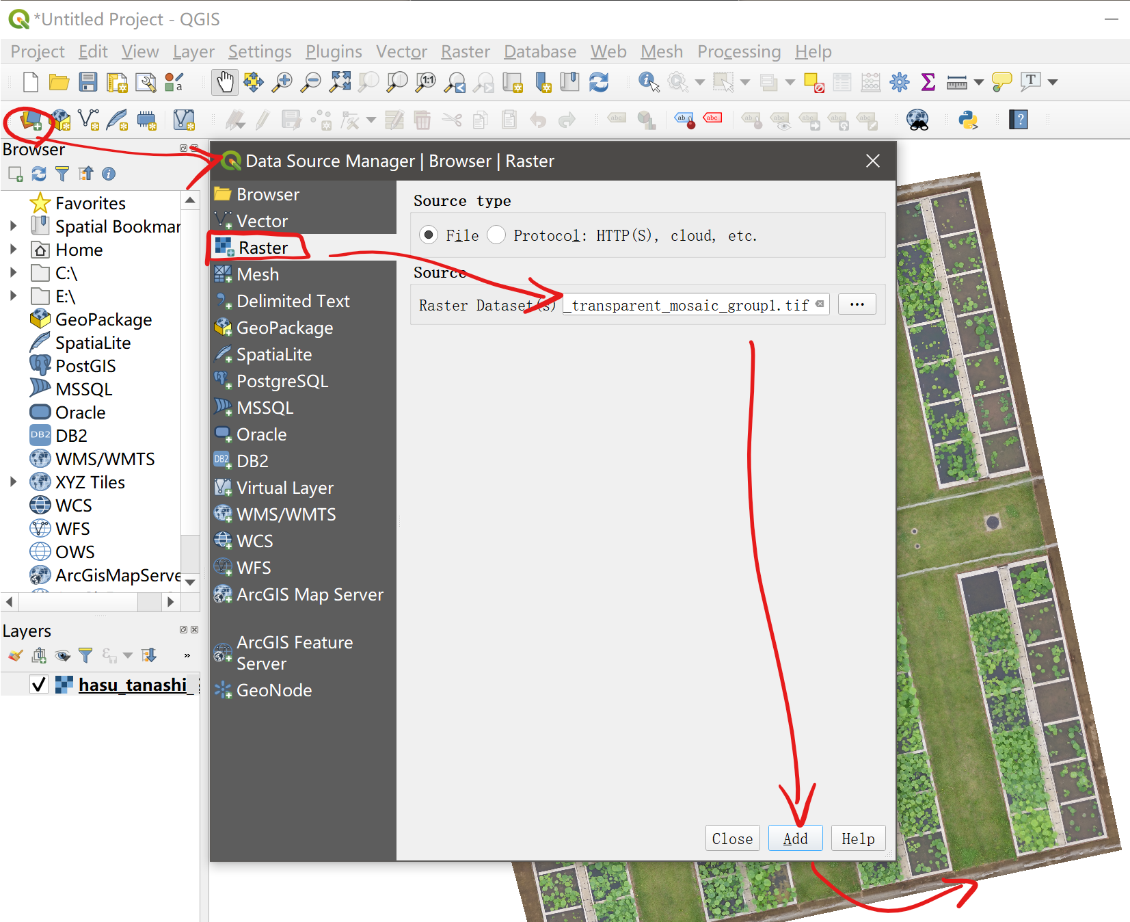Image resolution: width=1130 pixels, height=922 pixels.
Task: Save project with floppy disk icon
Action: click(88, 82)
